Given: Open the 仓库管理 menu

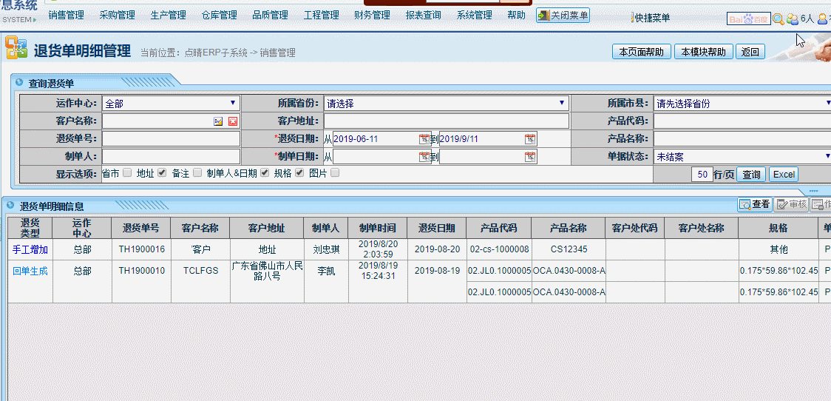Looking at the screenshot, I should 219,15.
